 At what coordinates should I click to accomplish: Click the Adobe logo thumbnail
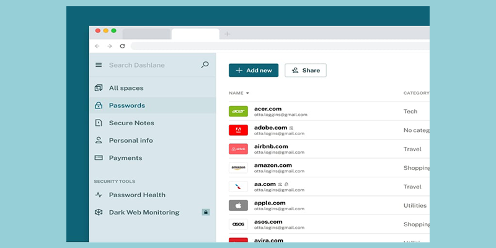click(238, 130)
